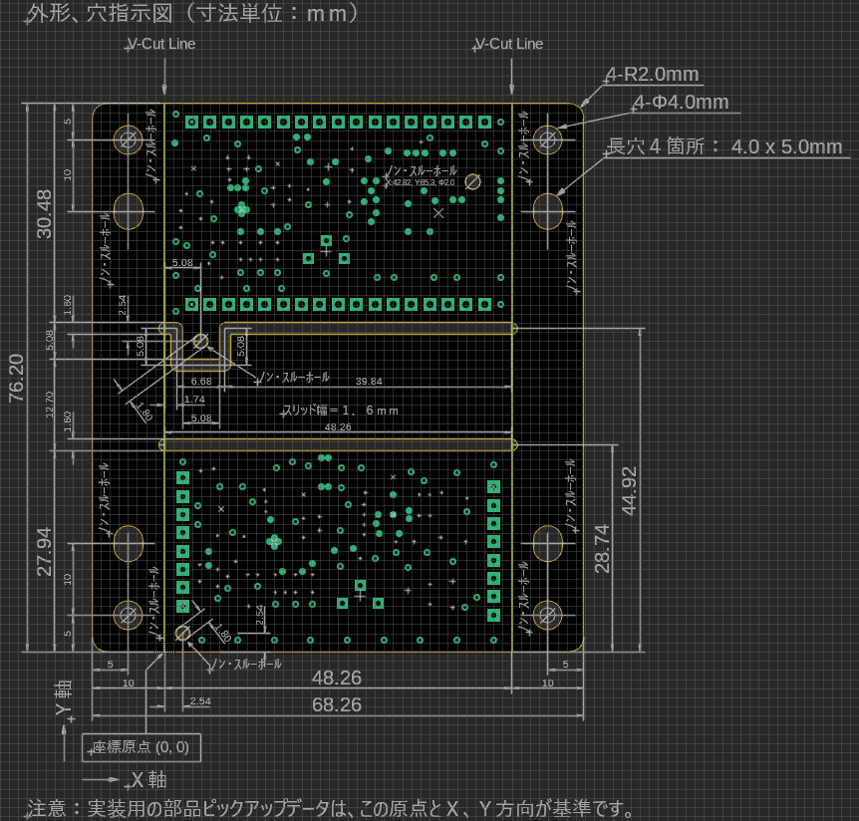Select the bottom-right round mounting hole
Image resolution: width=859 pixels, height=821 pixels.
(547, 613)
